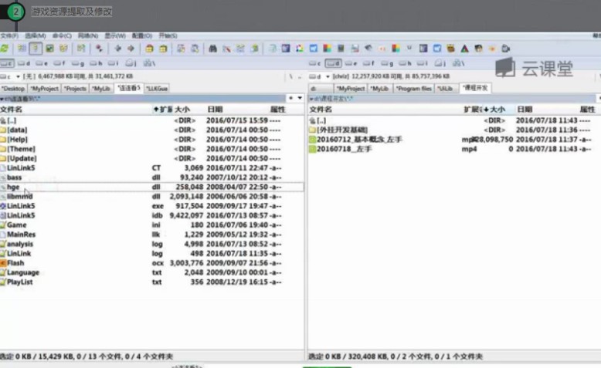Select drive e in left drive bar
Screen dimensions: 601x368
coord(42,63)
